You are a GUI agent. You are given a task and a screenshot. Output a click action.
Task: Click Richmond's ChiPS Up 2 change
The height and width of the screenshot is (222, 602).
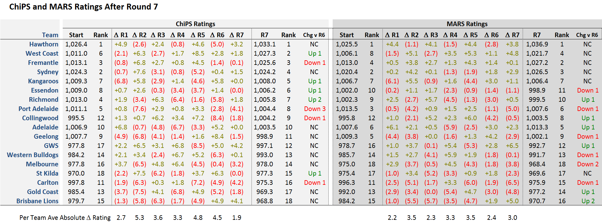tap(315, 100)
